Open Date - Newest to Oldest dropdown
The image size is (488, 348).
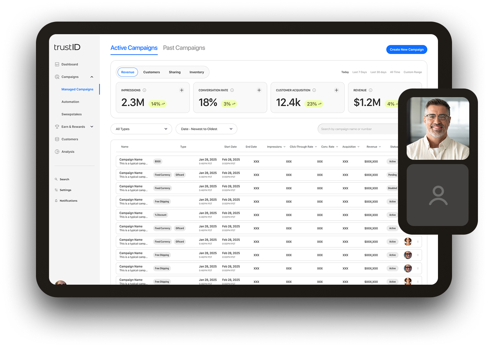(x=206, y=129)
